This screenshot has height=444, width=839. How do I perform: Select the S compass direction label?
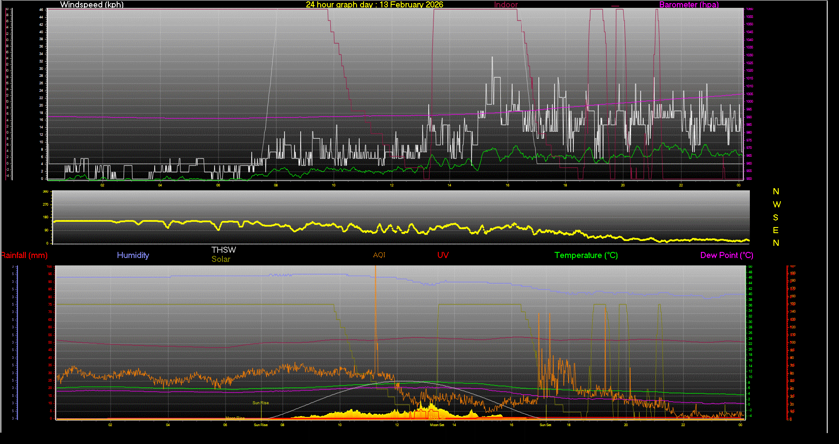point(776,217)
